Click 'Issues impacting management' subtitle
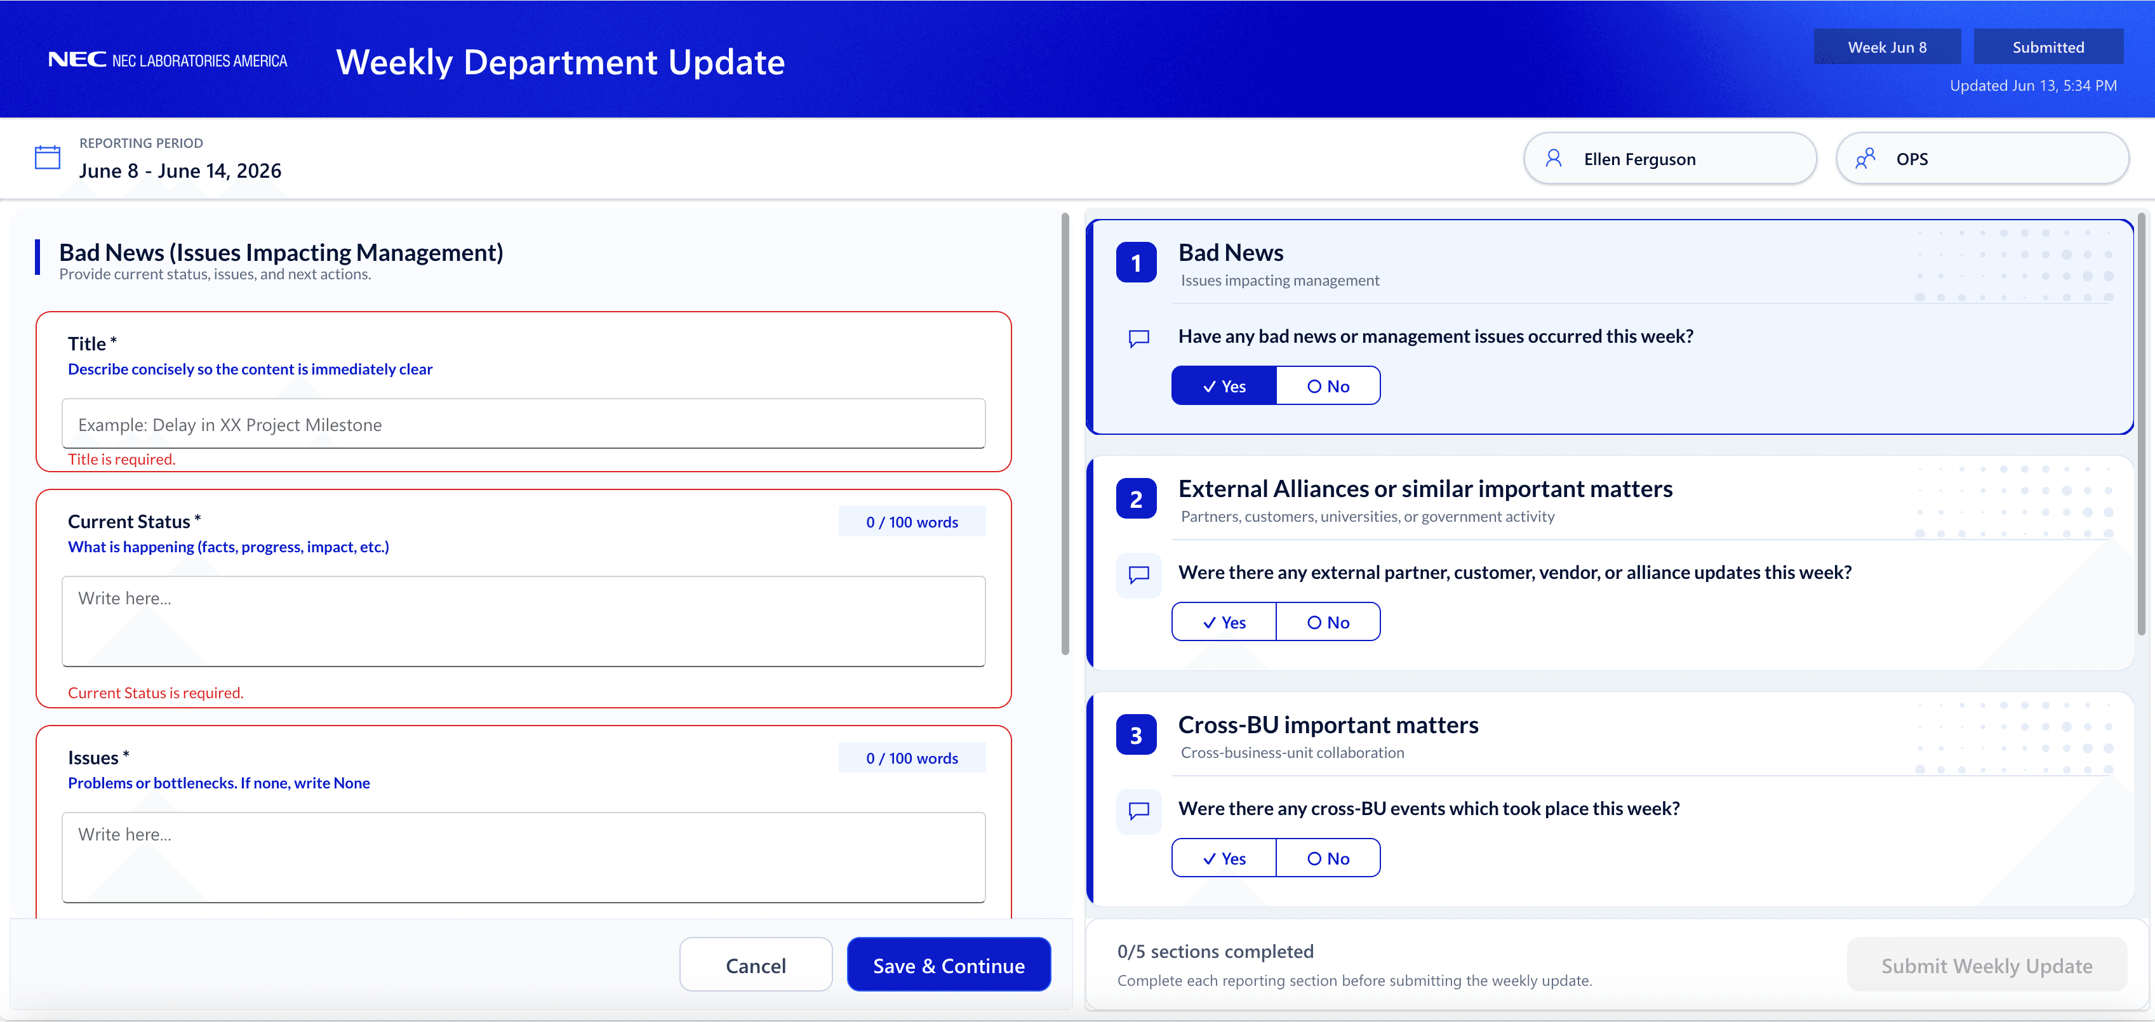The height and width of the screenshot is (1022, 2155). 1280,280
